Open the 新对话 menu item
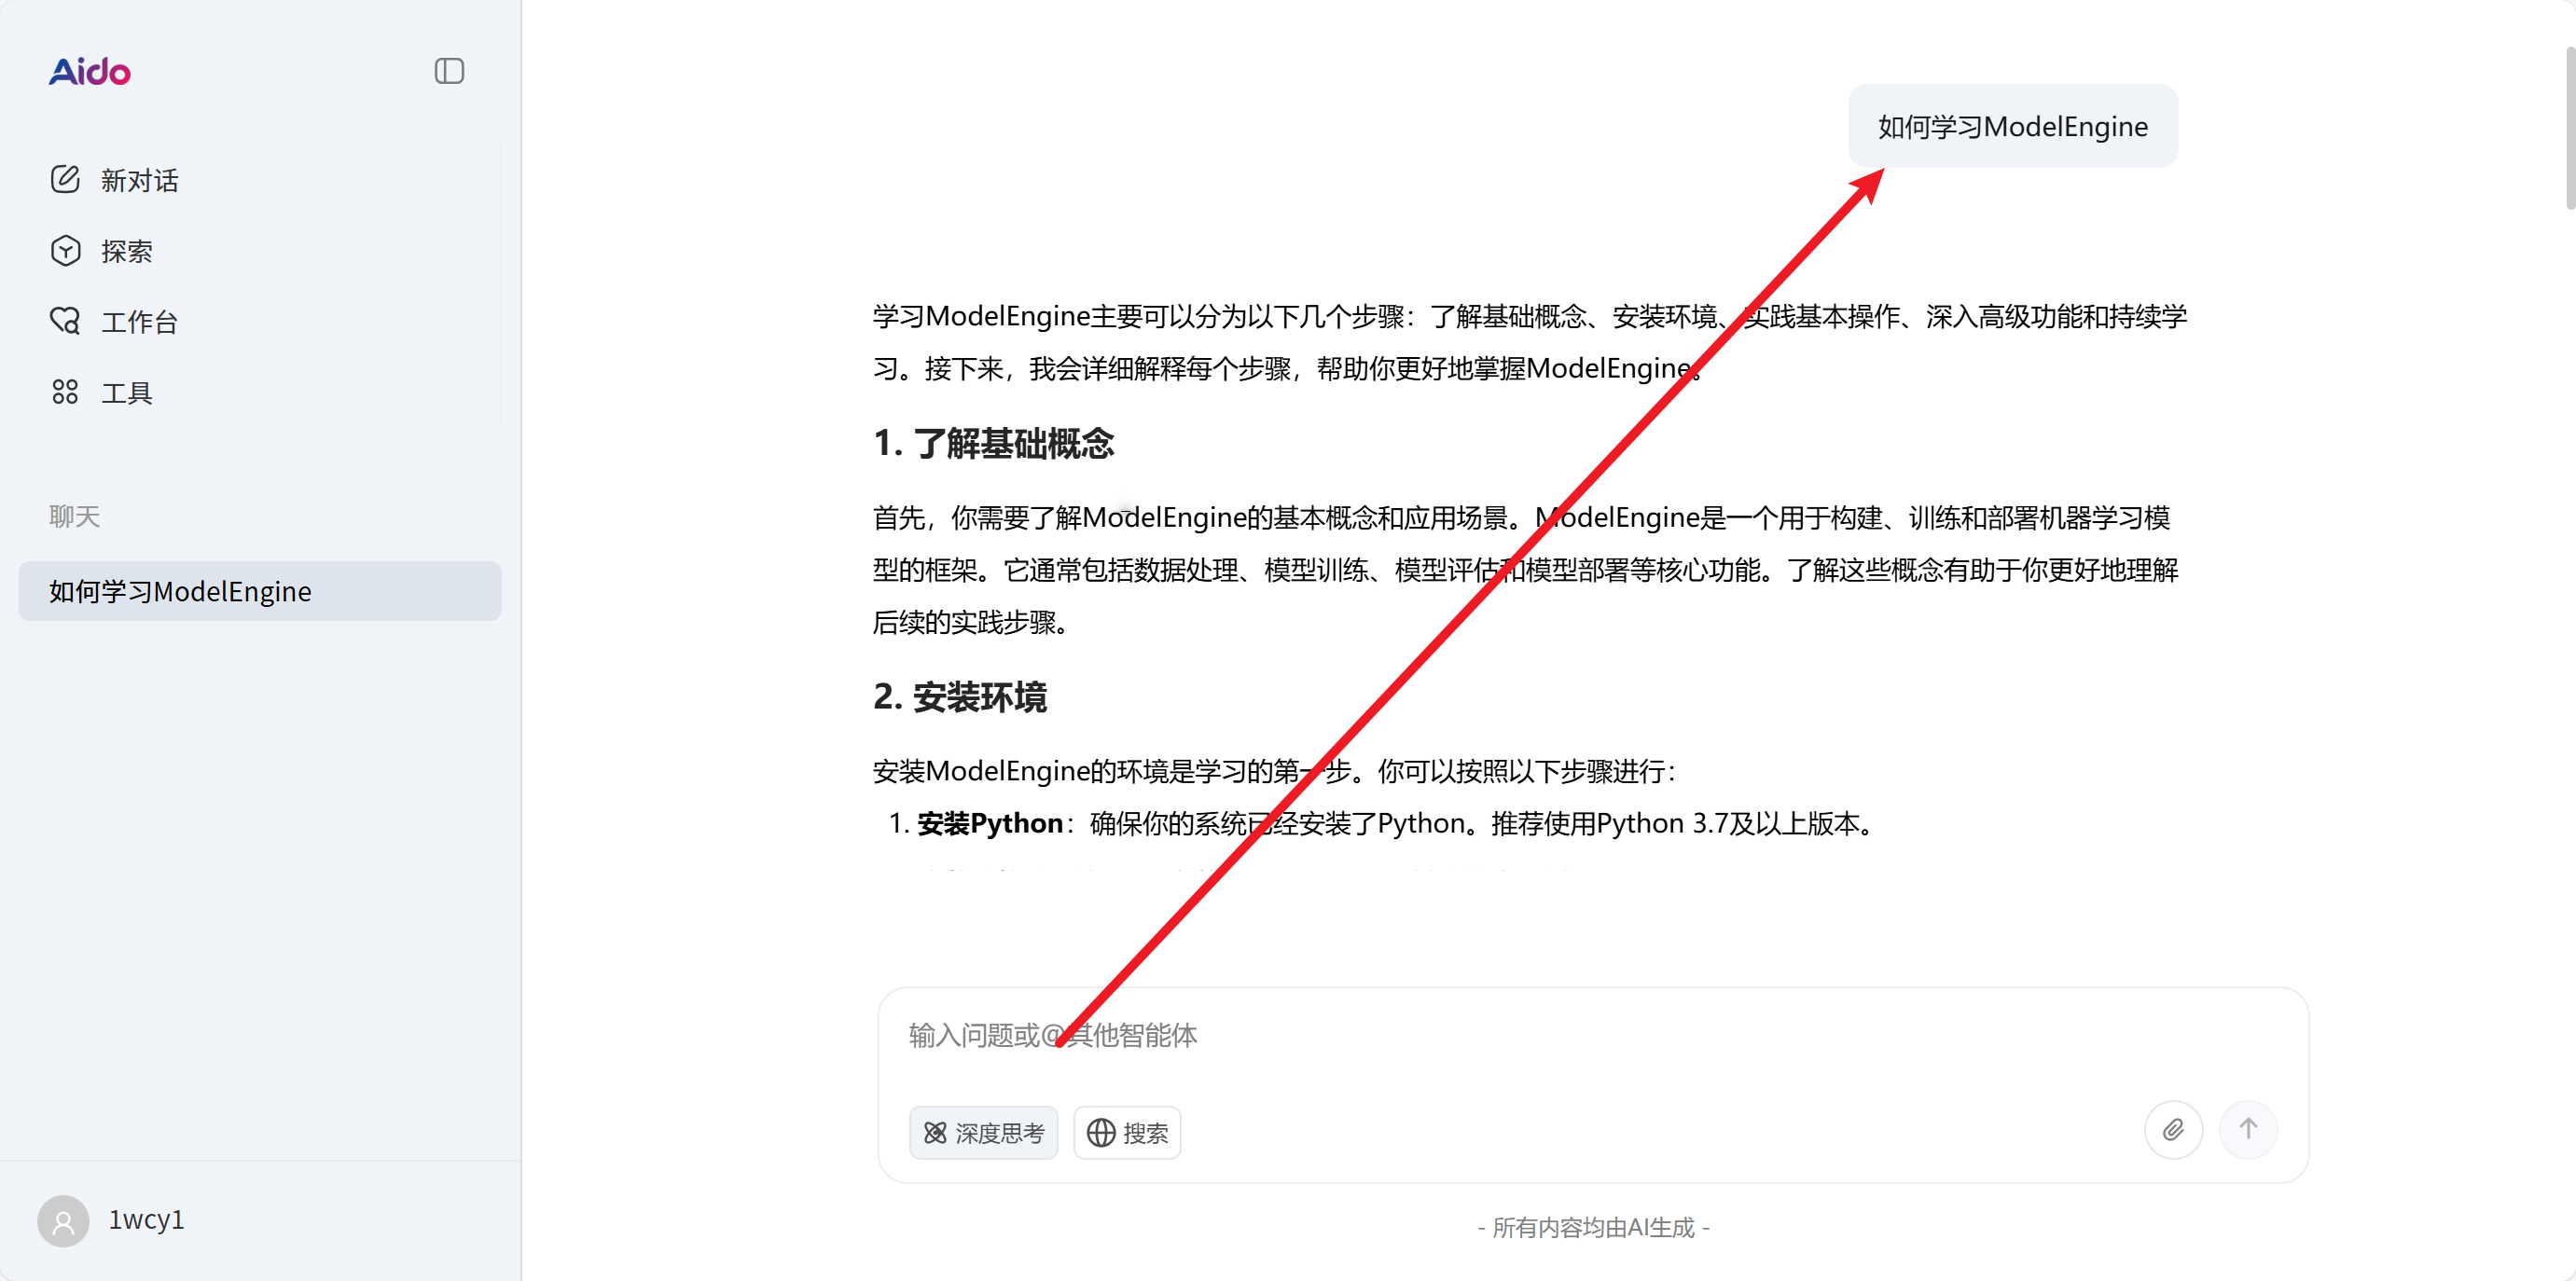The height and width of the screenshot is (1281, 2576). 140,180
